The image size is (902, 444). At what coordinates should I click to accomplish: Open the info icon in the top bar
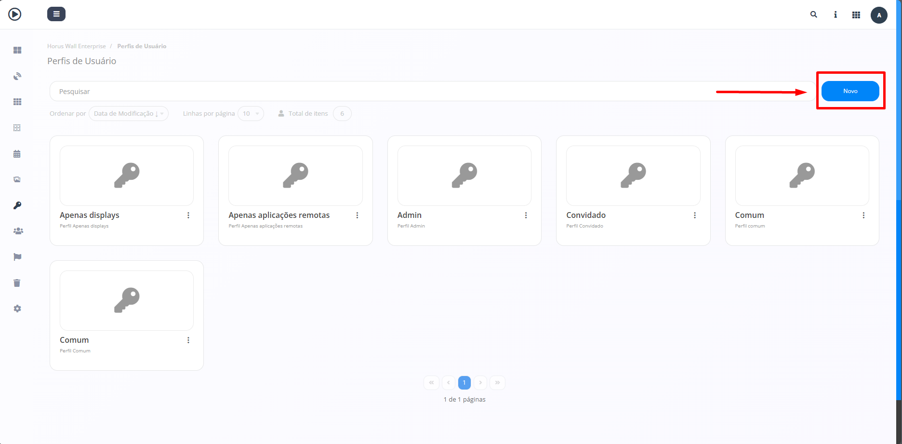835,14
